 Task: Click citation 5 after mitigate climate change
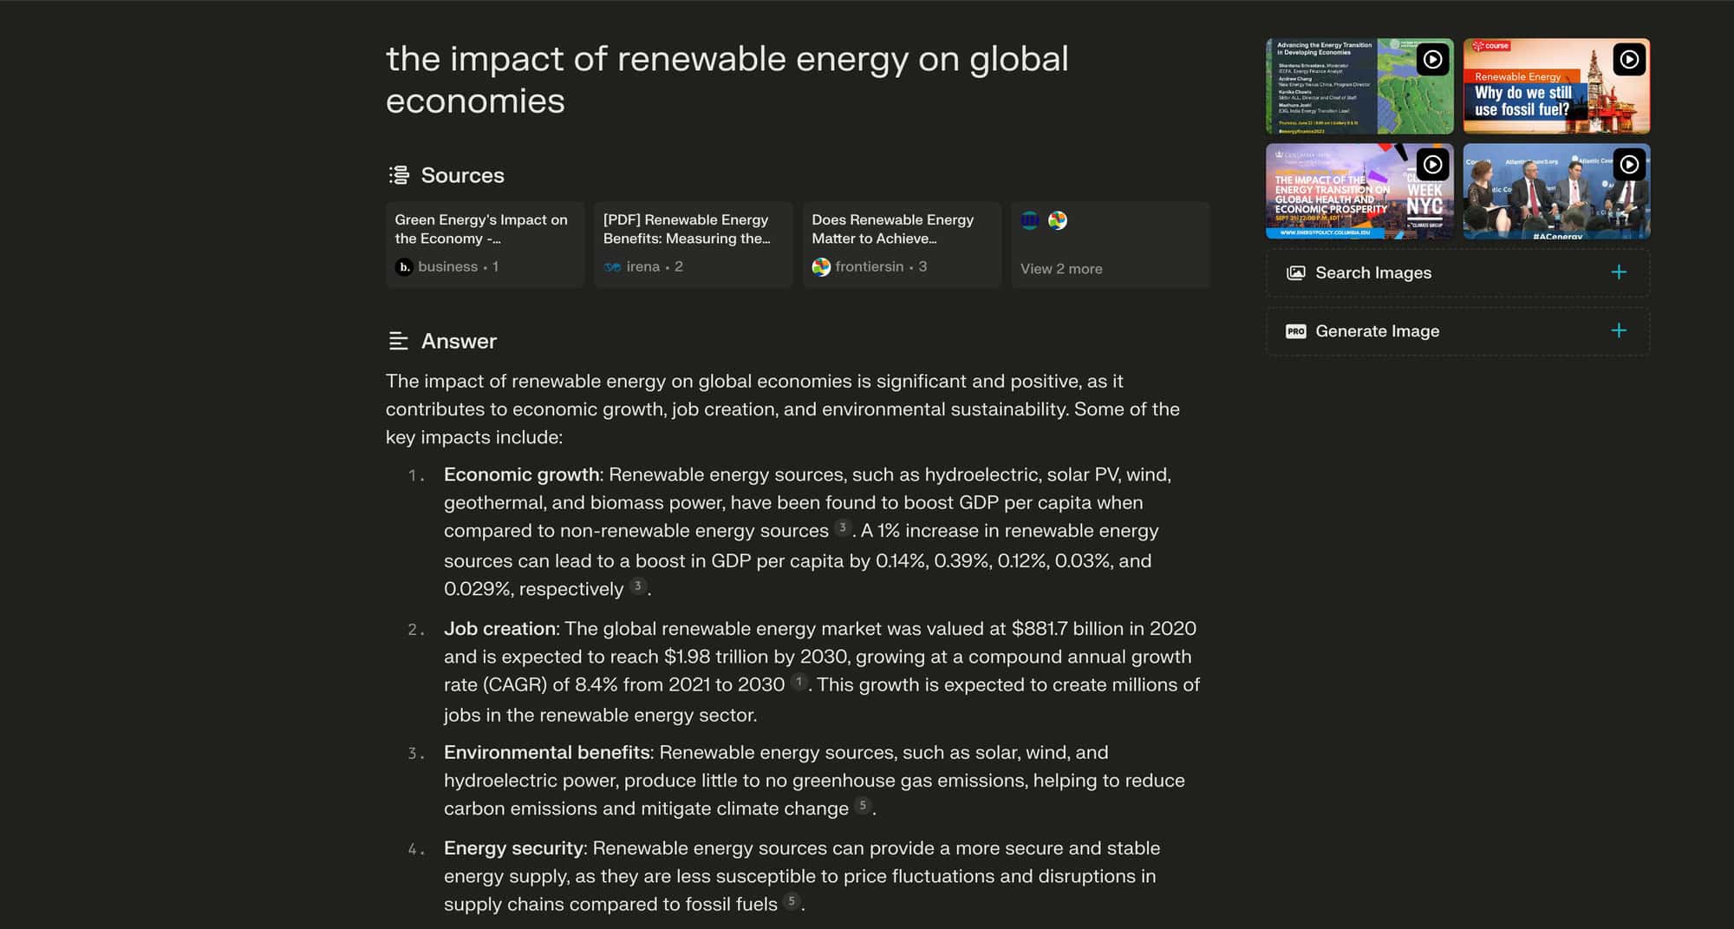862,805
